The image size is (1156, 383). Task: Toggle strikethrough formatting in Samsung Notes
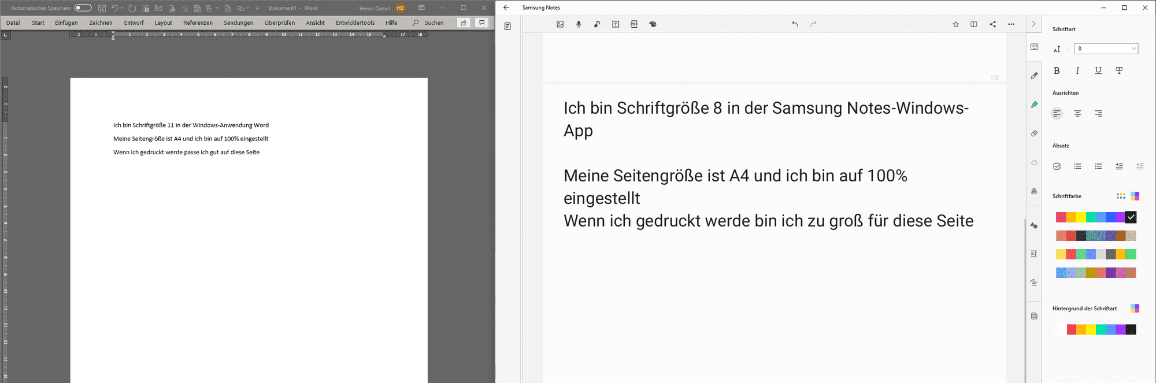(x=1119, y=70)
